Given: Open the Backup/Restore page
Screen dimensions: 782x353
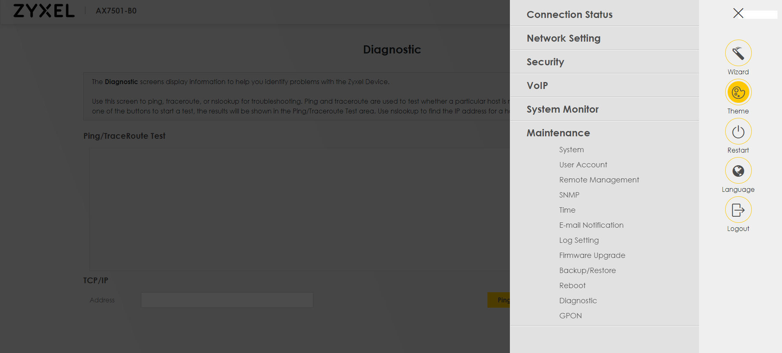Looking at the screenshot, I should click(x=587, y=271).
